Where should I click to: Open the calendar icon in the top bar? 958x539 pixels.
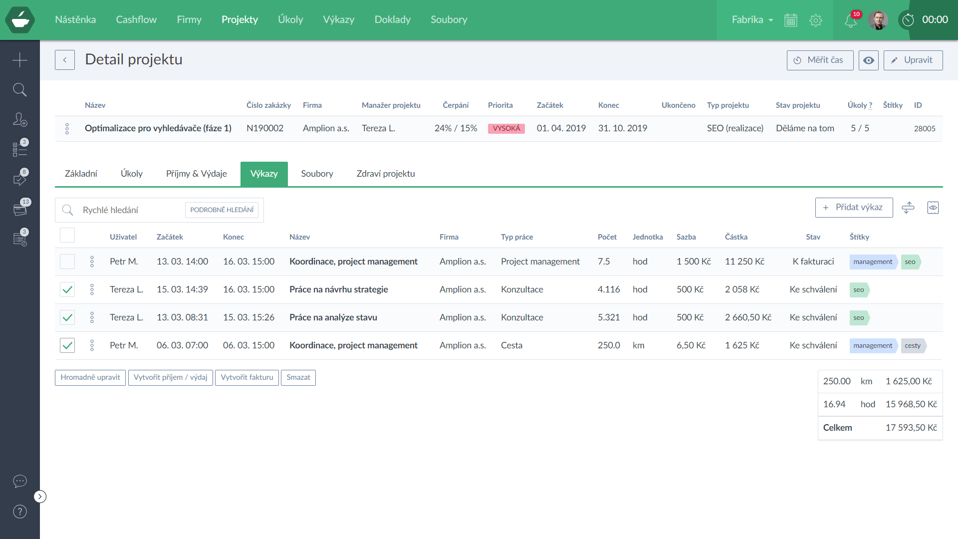[x=791, y=20]
